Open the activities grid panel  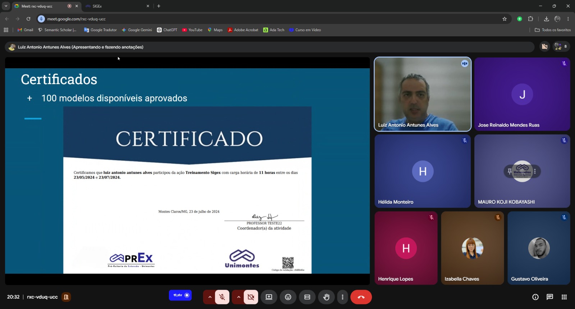pyautogui.click(x=564, y=297)
